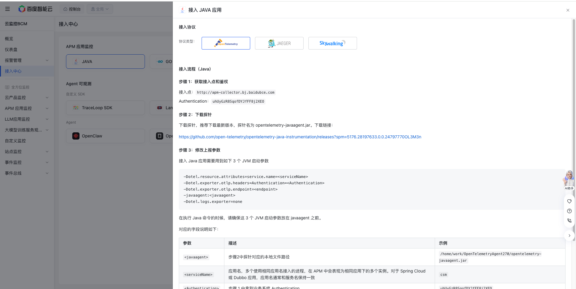576x289 pixels.
Task: Select the TraceLoop SDK card
Action: pos(105,108)
